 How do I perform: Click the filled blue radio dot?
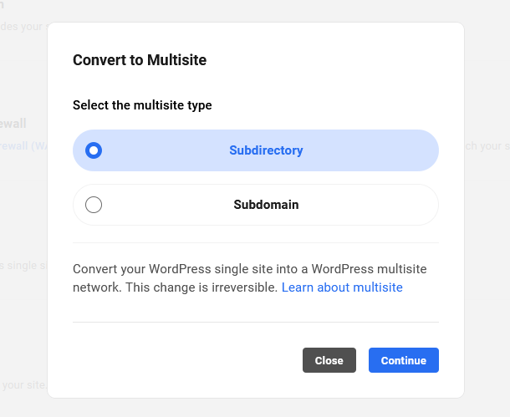tap(94, 150)
